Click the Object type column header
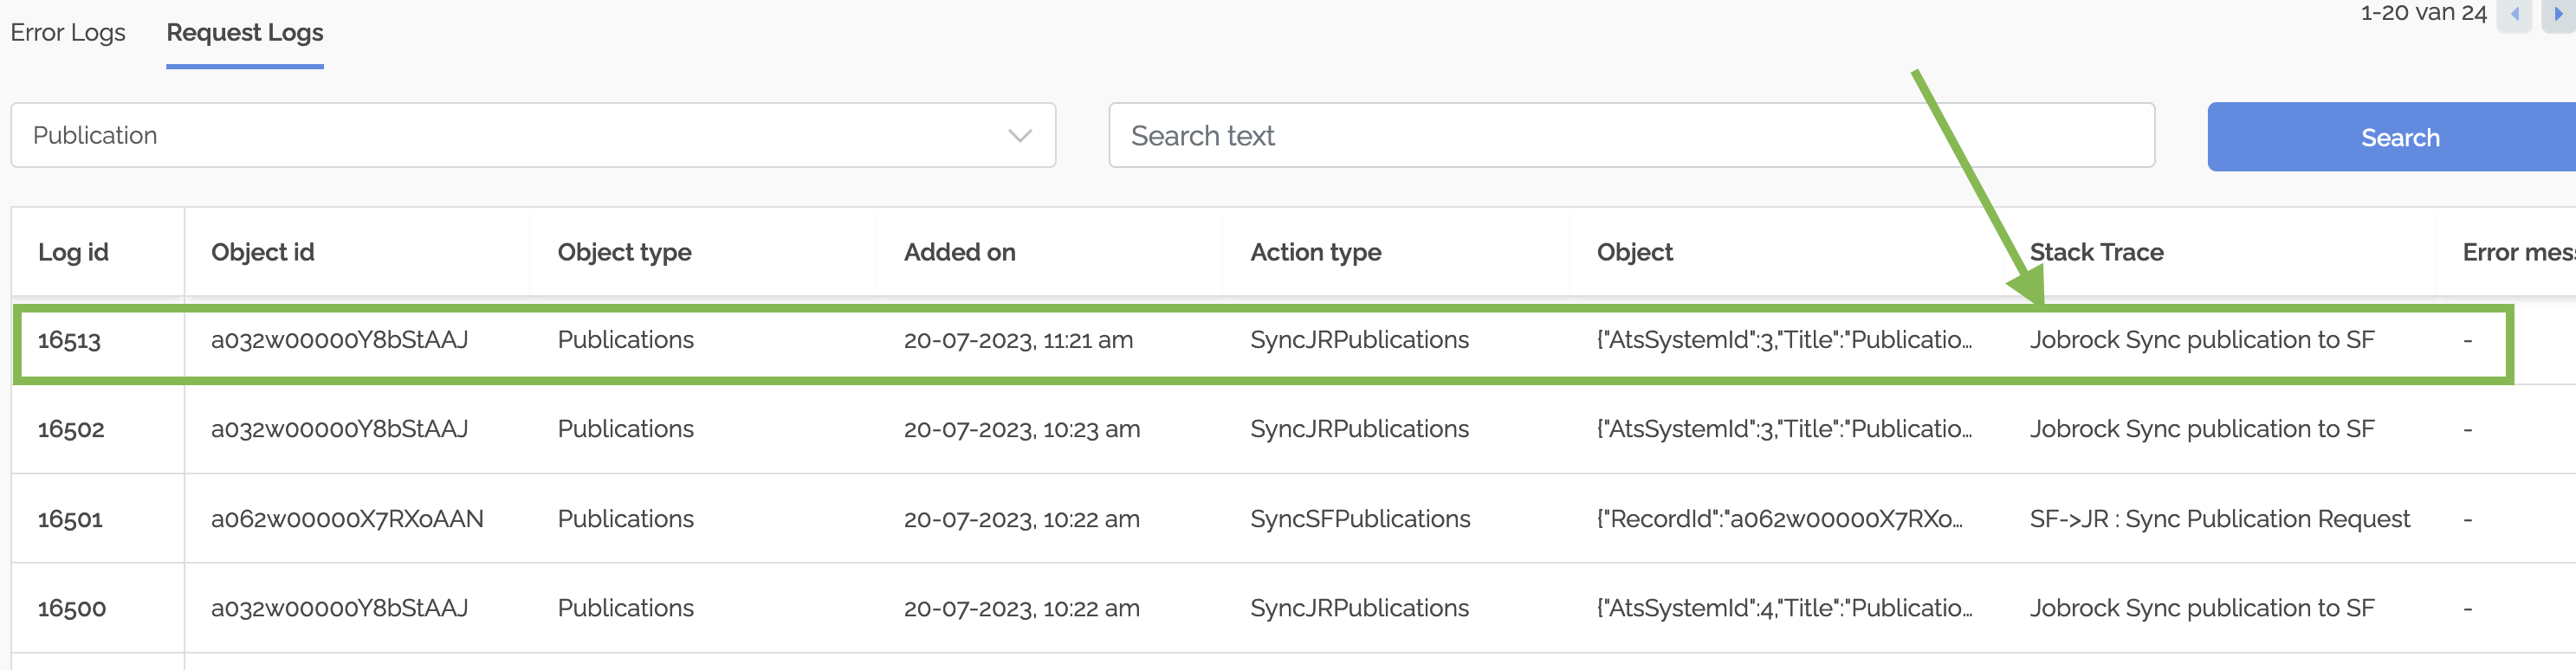Image resolution: width=2576 pixels, height=670 pixels. [x=624, y=253]
